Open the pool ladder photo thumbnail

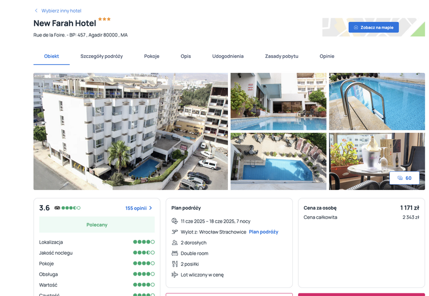[x=377, y=101]
